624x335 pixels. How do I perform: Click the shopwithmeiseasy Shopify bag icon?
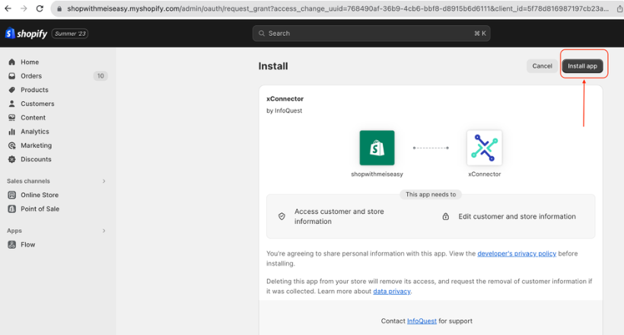click(377, 148)
